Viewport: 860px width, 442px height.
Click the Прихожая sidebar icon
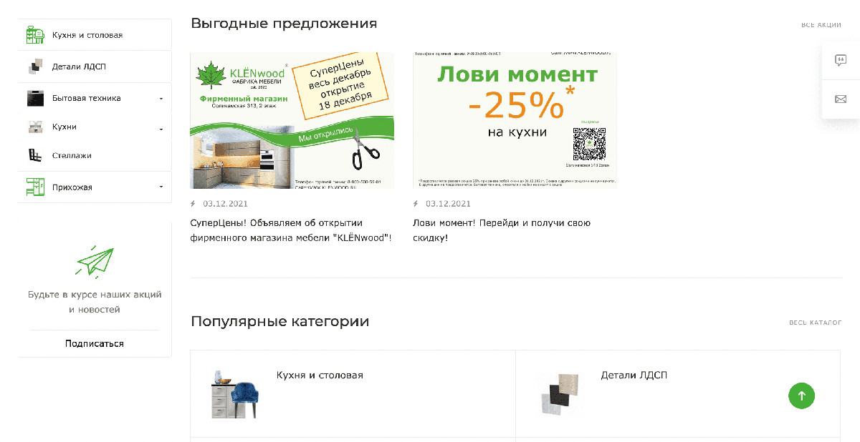pos(35,187)
